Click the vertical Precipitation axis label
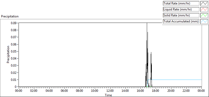Image resolution: width=209 pixels, height=97 pixels. pos(8,55)
